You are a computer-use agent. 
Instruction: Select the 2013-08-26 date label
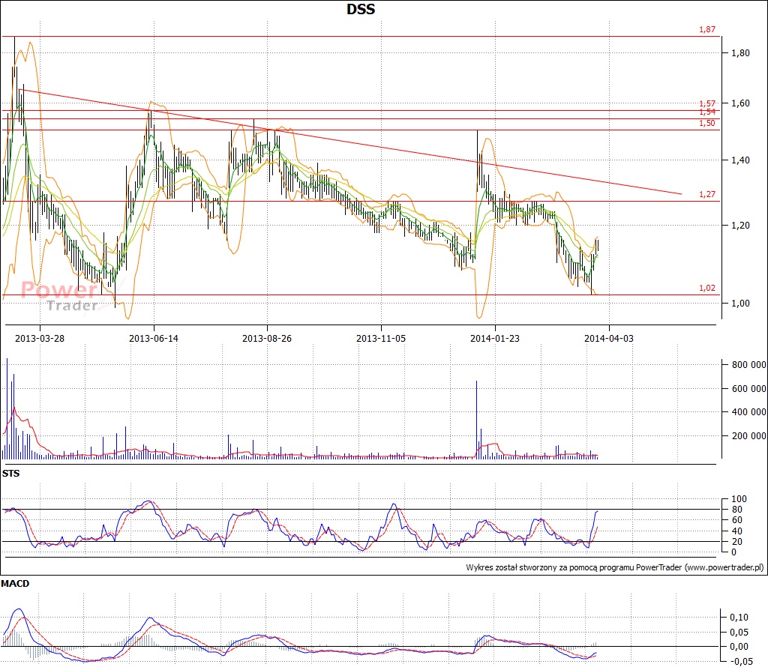coord(267,338)
